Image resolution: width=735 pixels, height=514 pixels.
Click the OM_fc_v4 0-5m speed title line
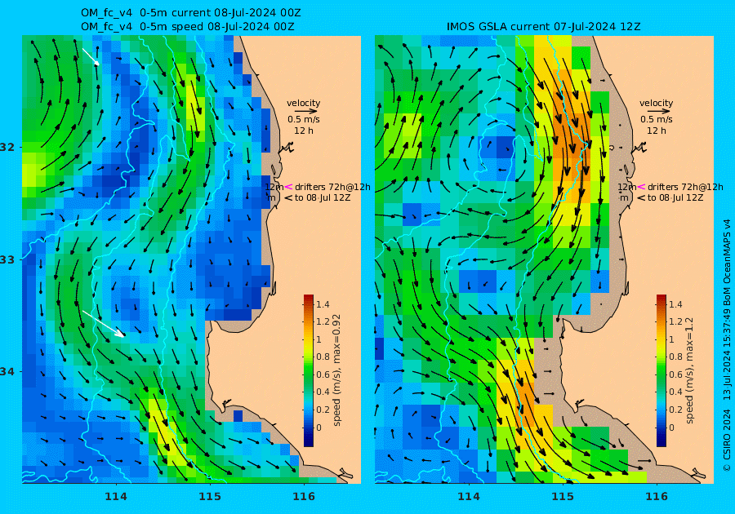tap(188, 27)
